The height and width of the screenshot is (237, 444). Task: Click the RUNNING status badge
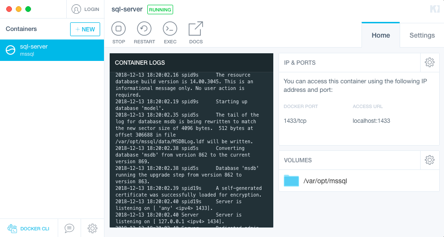[x=160, y=10]
